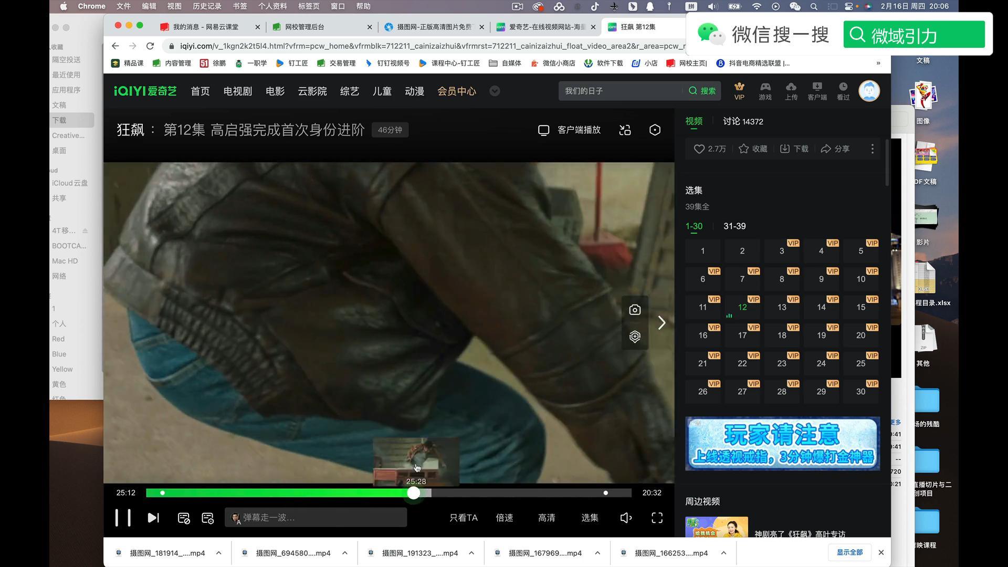This screenshot has width=1008, height=567.
Task: Open the 上传 upload icon
Action: tap(791, 91)
